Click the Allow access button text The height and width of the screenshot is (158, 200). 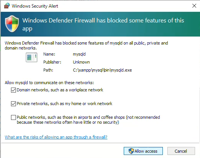(146, 151)
